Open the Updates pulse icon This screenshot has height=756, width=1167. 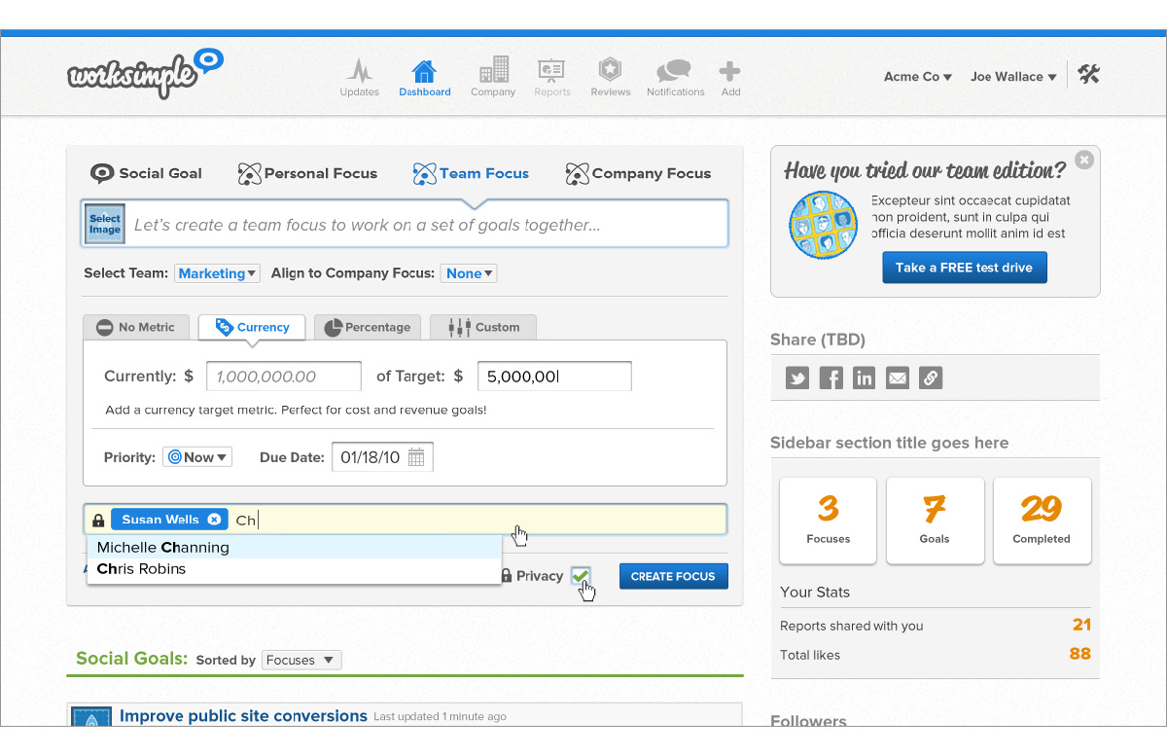(359, 72)
